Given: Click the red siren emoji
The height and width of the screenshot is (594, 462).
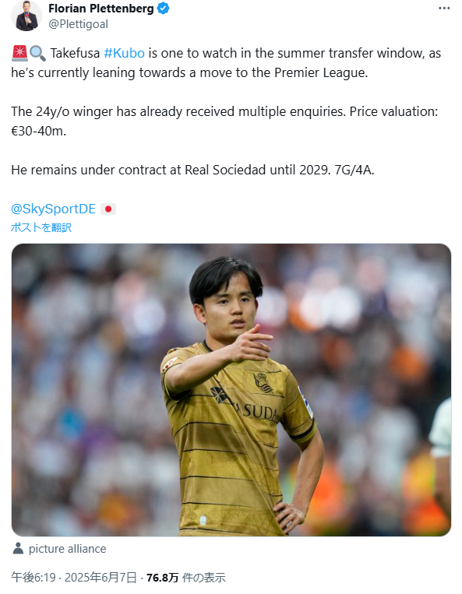Looking at the screenshot, I should [x=19, y=53].
